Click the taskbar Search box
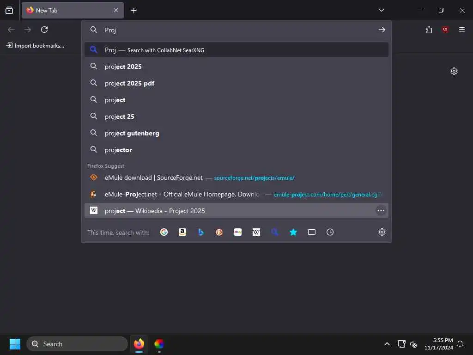This screenshot has height=355, width=473. (x=77, y=344)
